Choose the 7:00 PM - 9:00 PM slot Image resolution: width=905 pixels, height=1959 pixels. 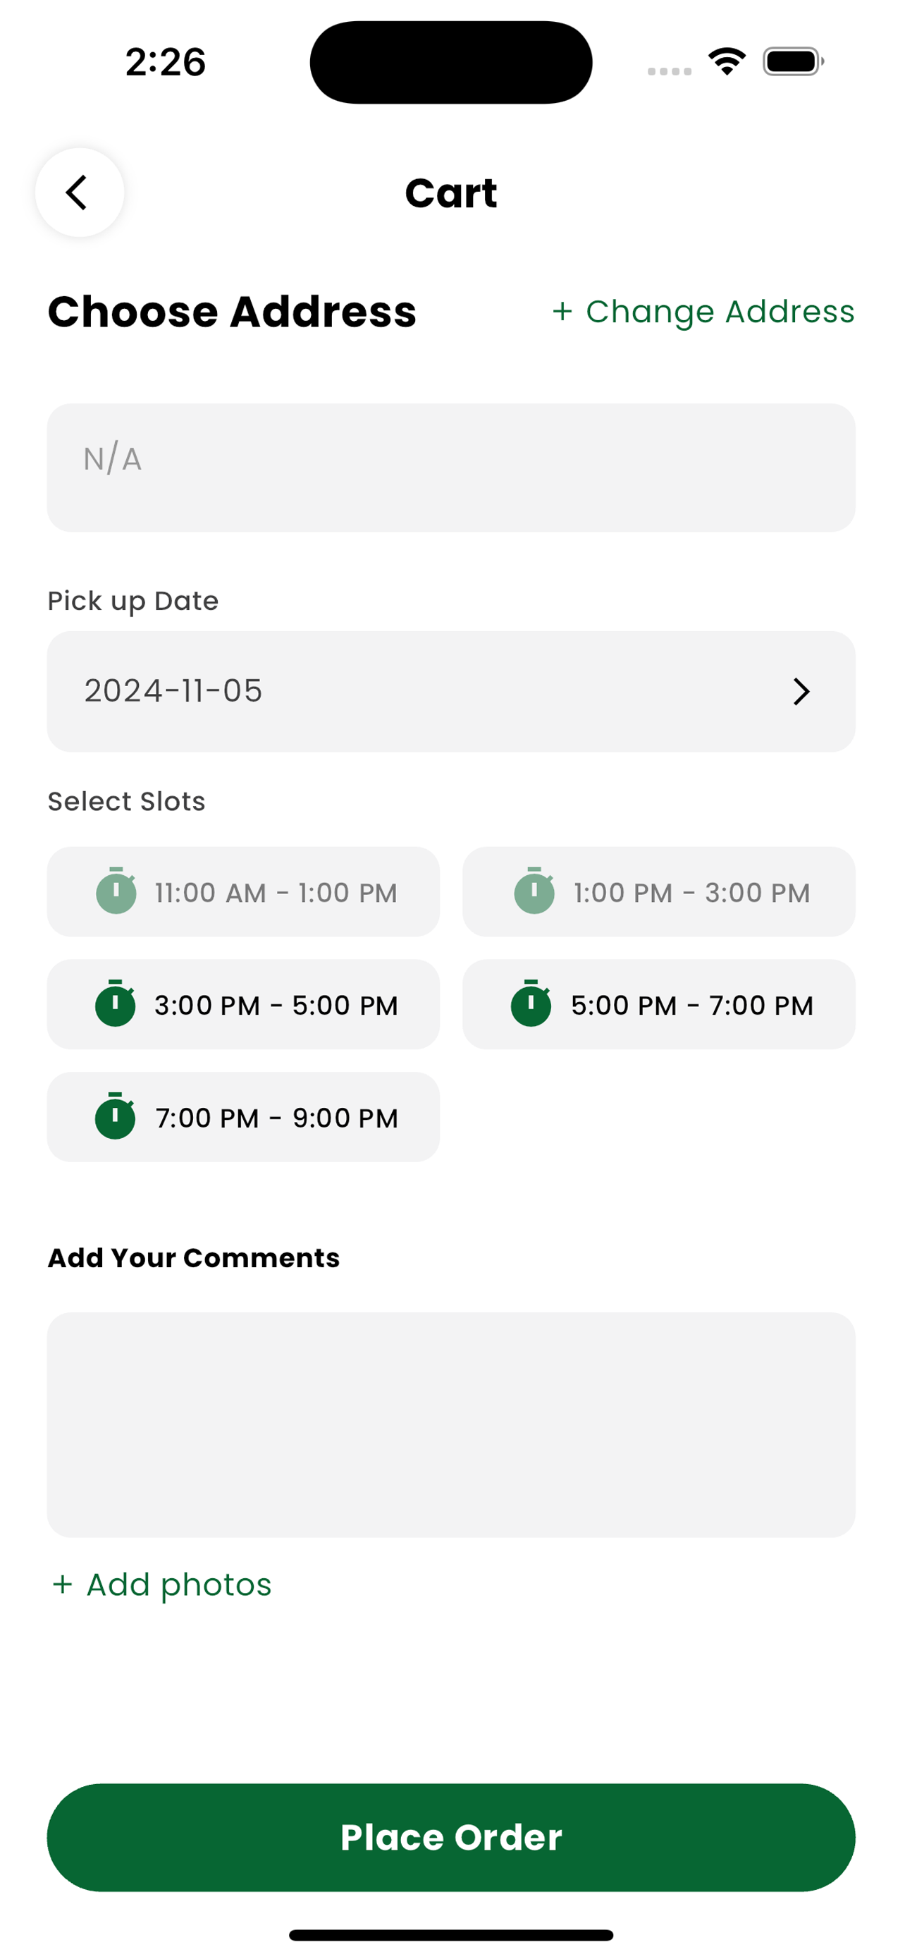click(243, 1116)
